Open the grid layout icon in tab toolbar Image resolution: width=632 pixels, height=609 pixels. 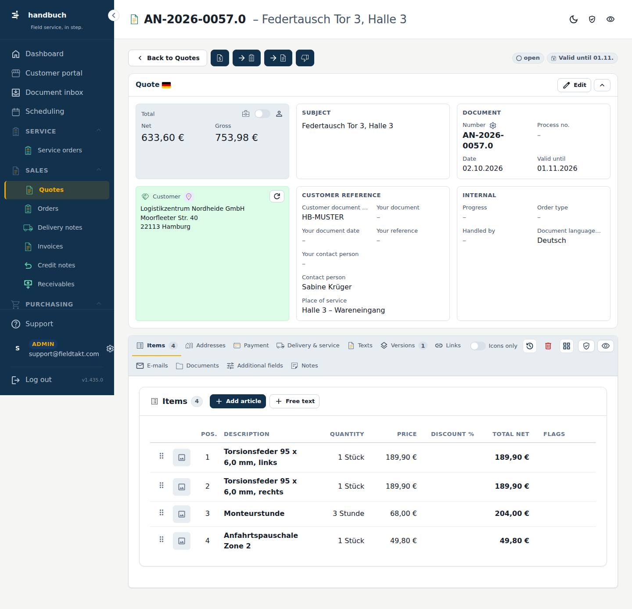pyautogui.click(x=567, y=346)
